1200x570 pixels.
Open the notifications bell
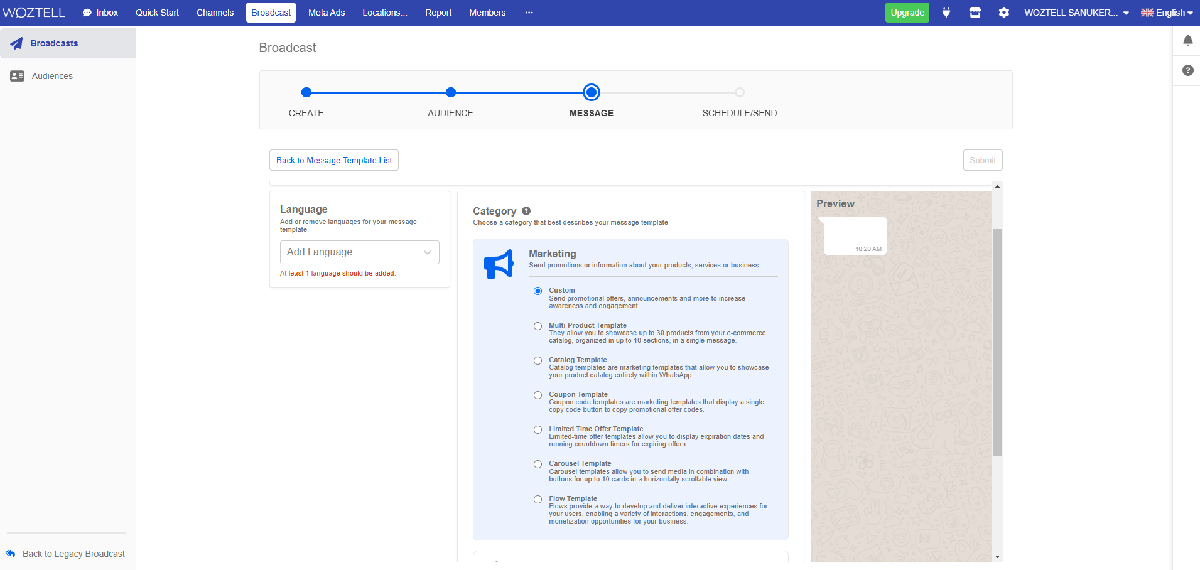click(x=1187, y=40)
